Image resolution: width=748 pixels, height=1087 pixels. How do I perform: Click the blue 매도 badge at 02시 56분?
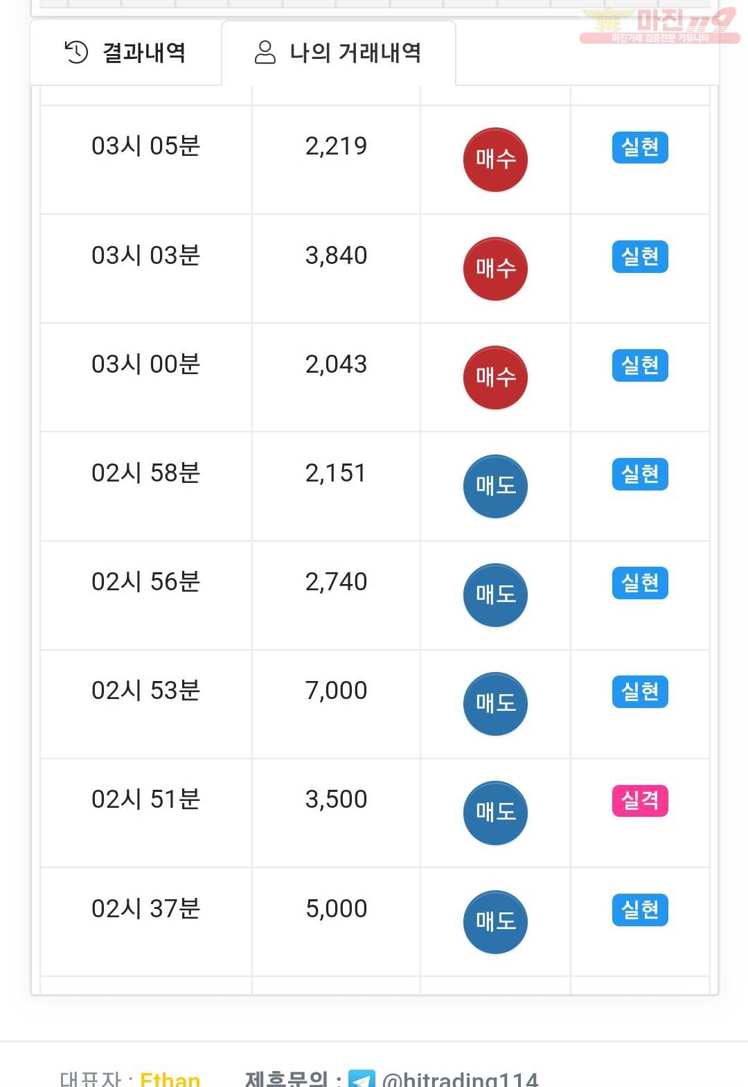point(495,595)
